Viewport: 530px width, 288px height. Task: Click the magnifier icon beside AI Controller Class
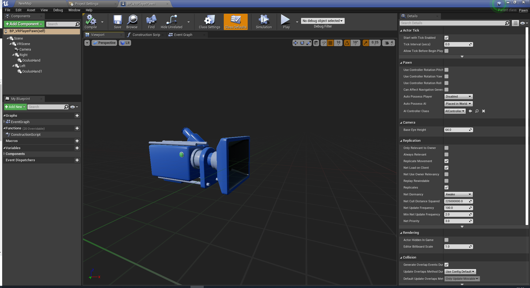pos(477,111)
